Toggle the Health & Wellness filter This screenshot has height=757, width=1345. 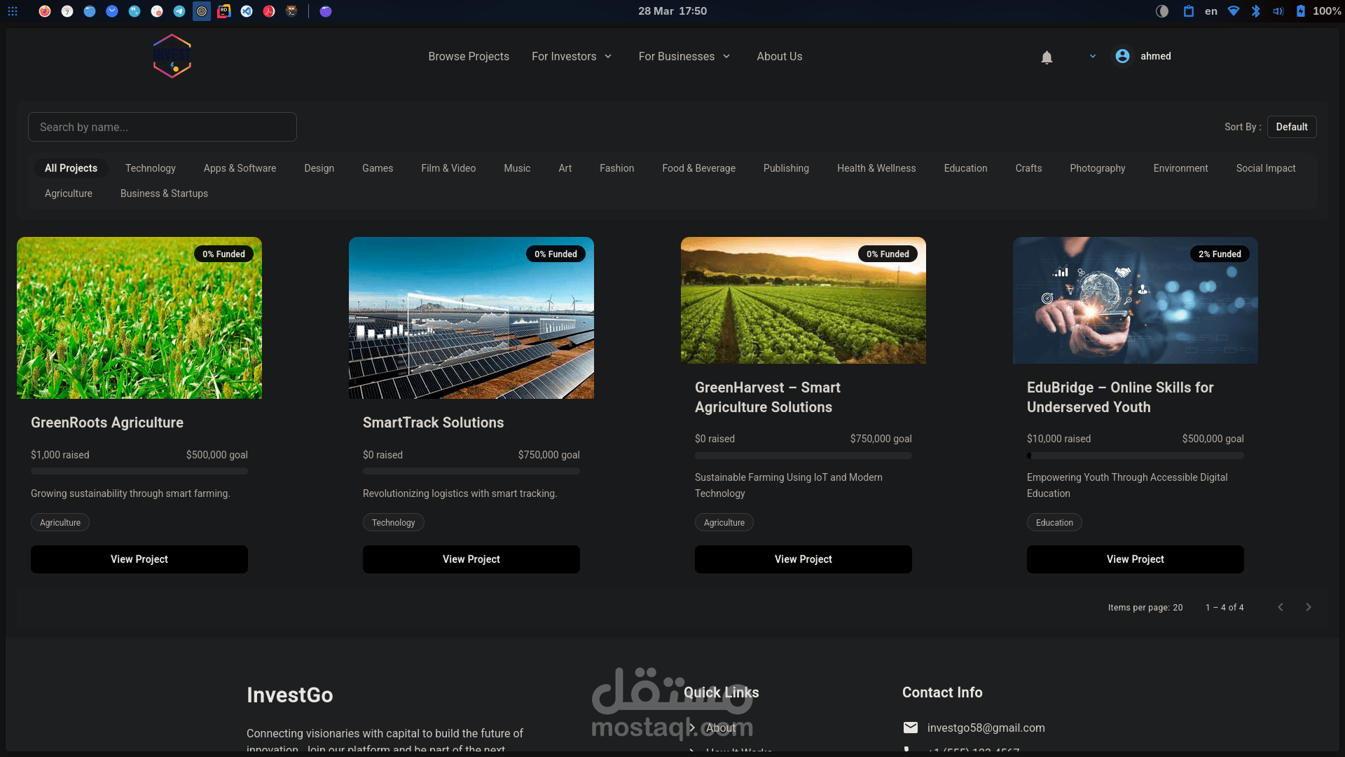tap(876, 168)
